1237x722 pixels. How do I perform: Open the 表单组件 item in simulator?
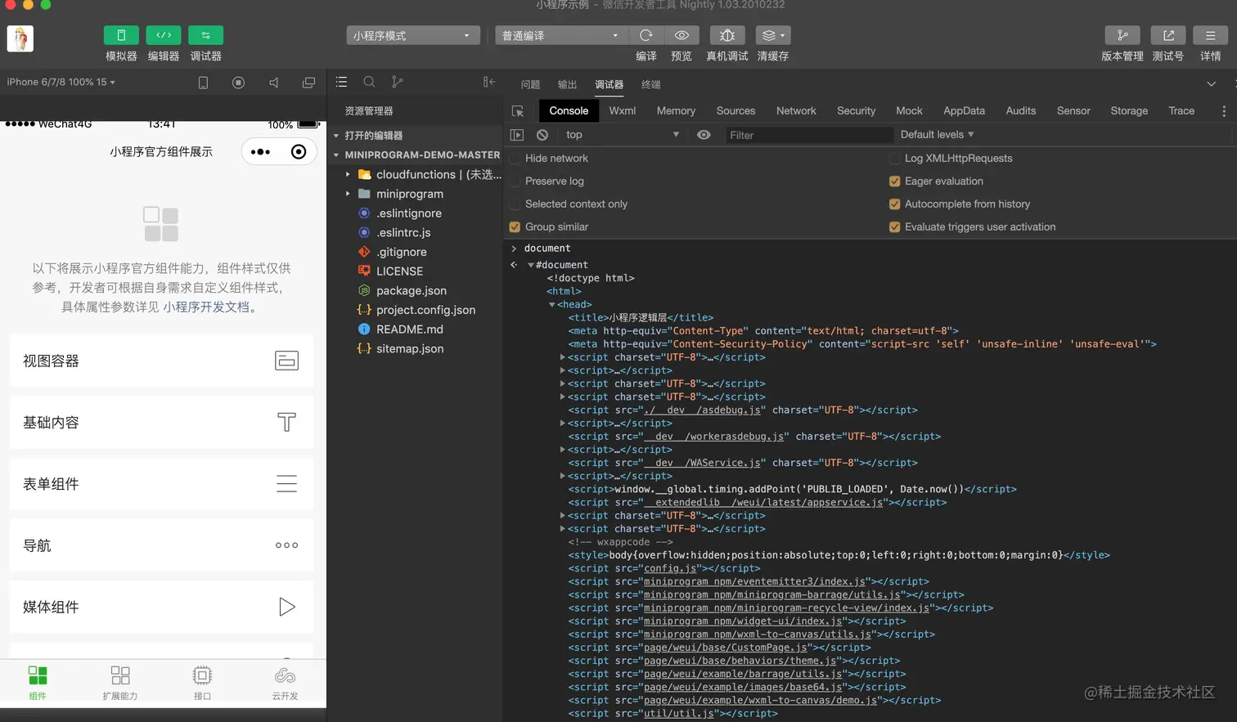click(162, 484)
